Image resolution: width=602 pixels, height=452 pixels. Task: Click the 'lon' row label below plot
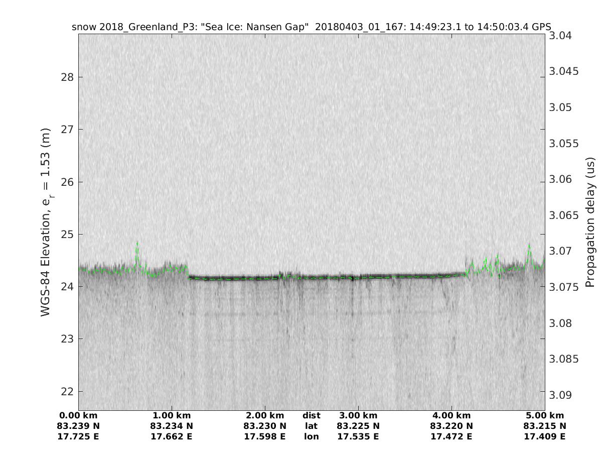click(x=311, y=436)
